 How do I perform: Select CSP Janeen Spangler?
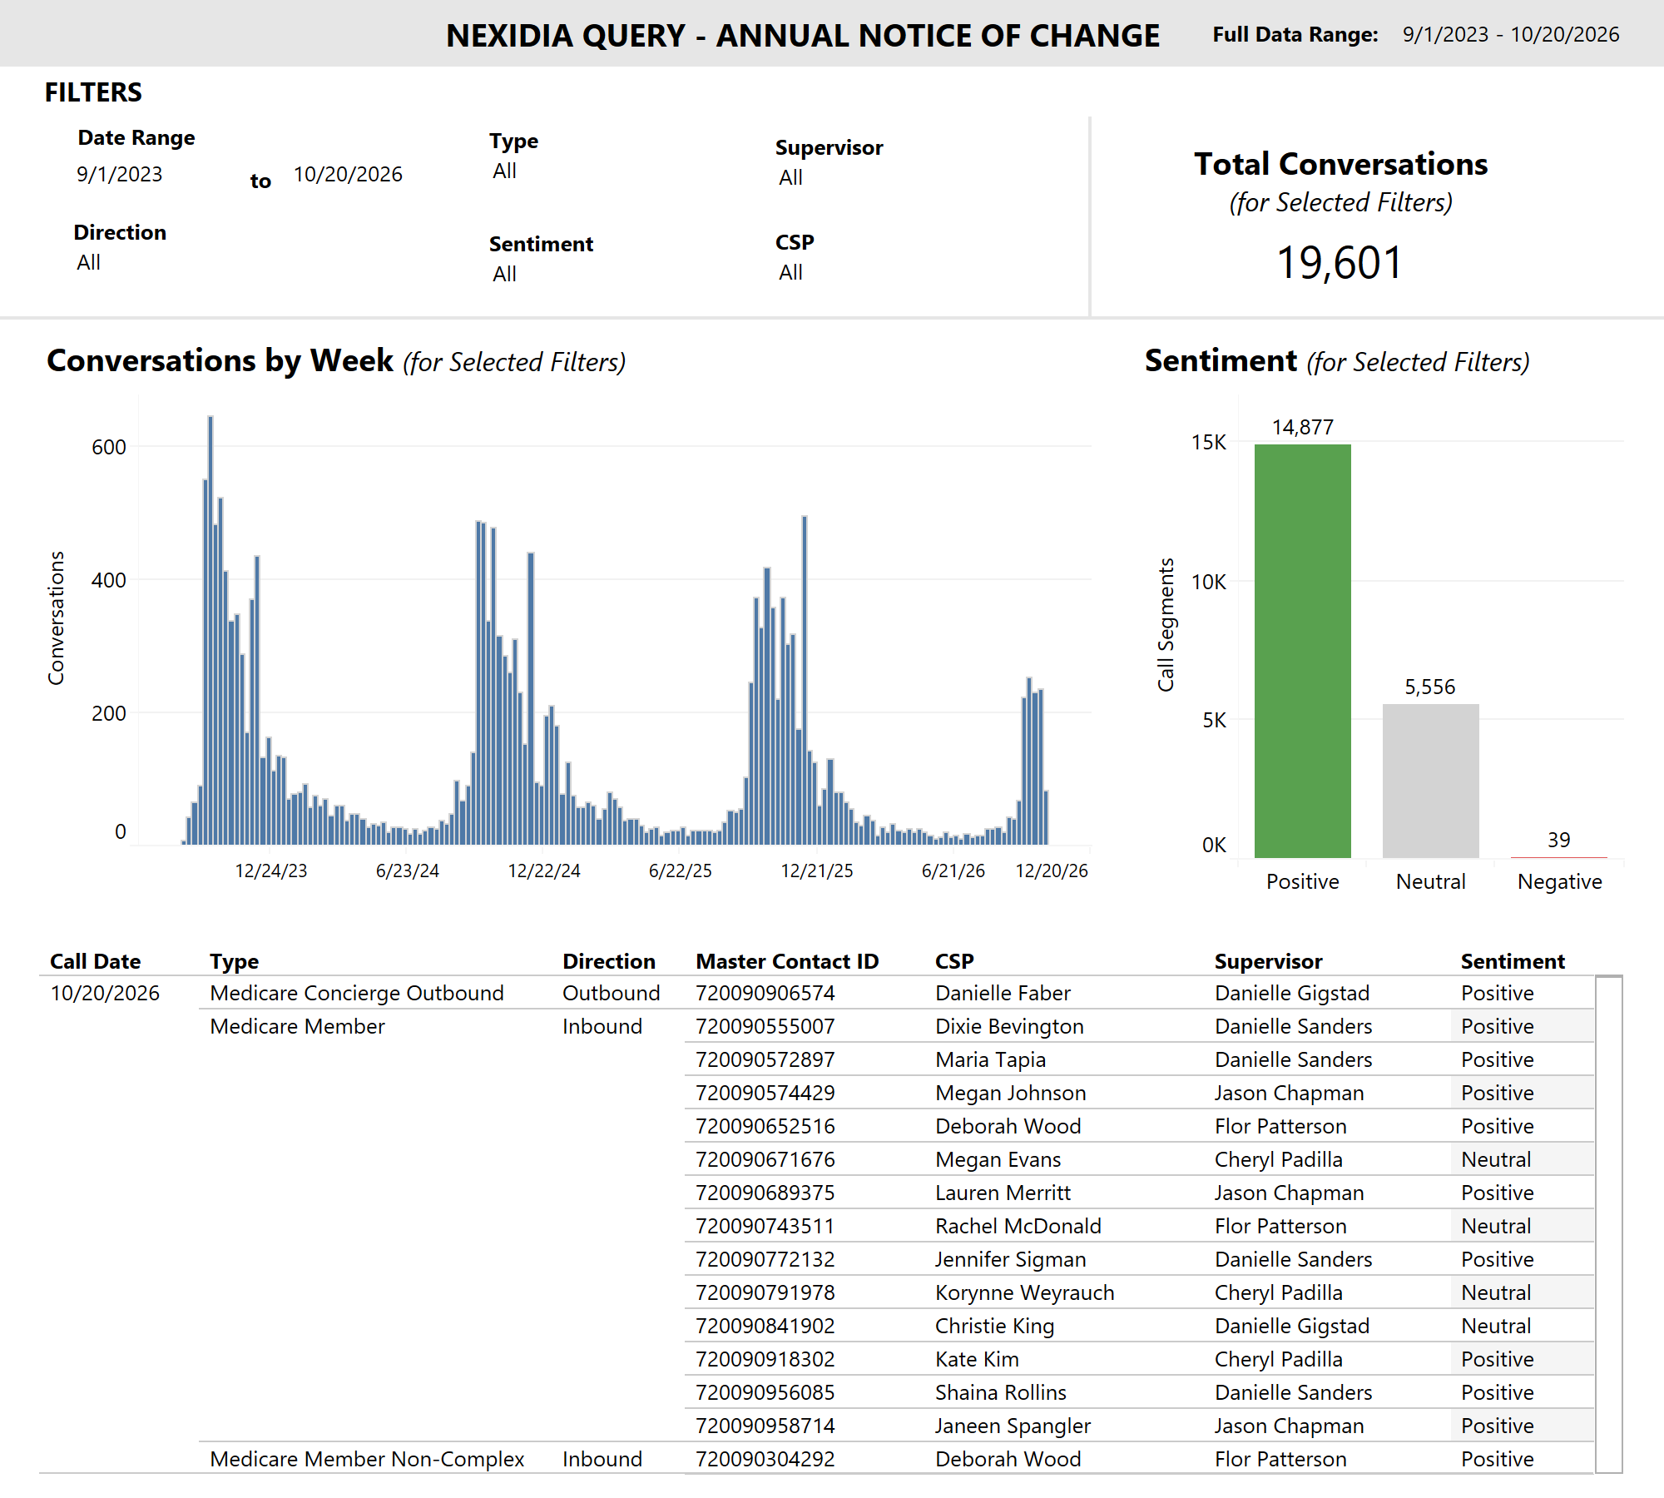1013,1426
